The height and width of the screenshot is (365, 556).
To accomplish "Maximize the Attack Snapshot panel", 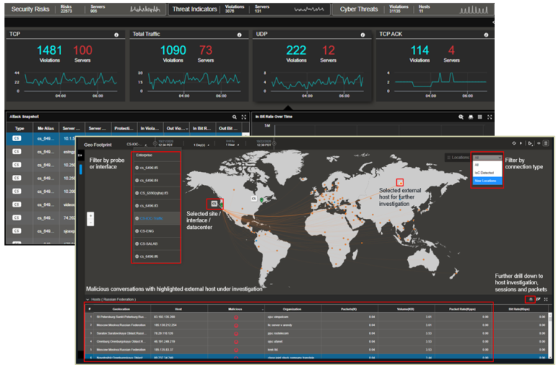I will click(x=244, y=117).
